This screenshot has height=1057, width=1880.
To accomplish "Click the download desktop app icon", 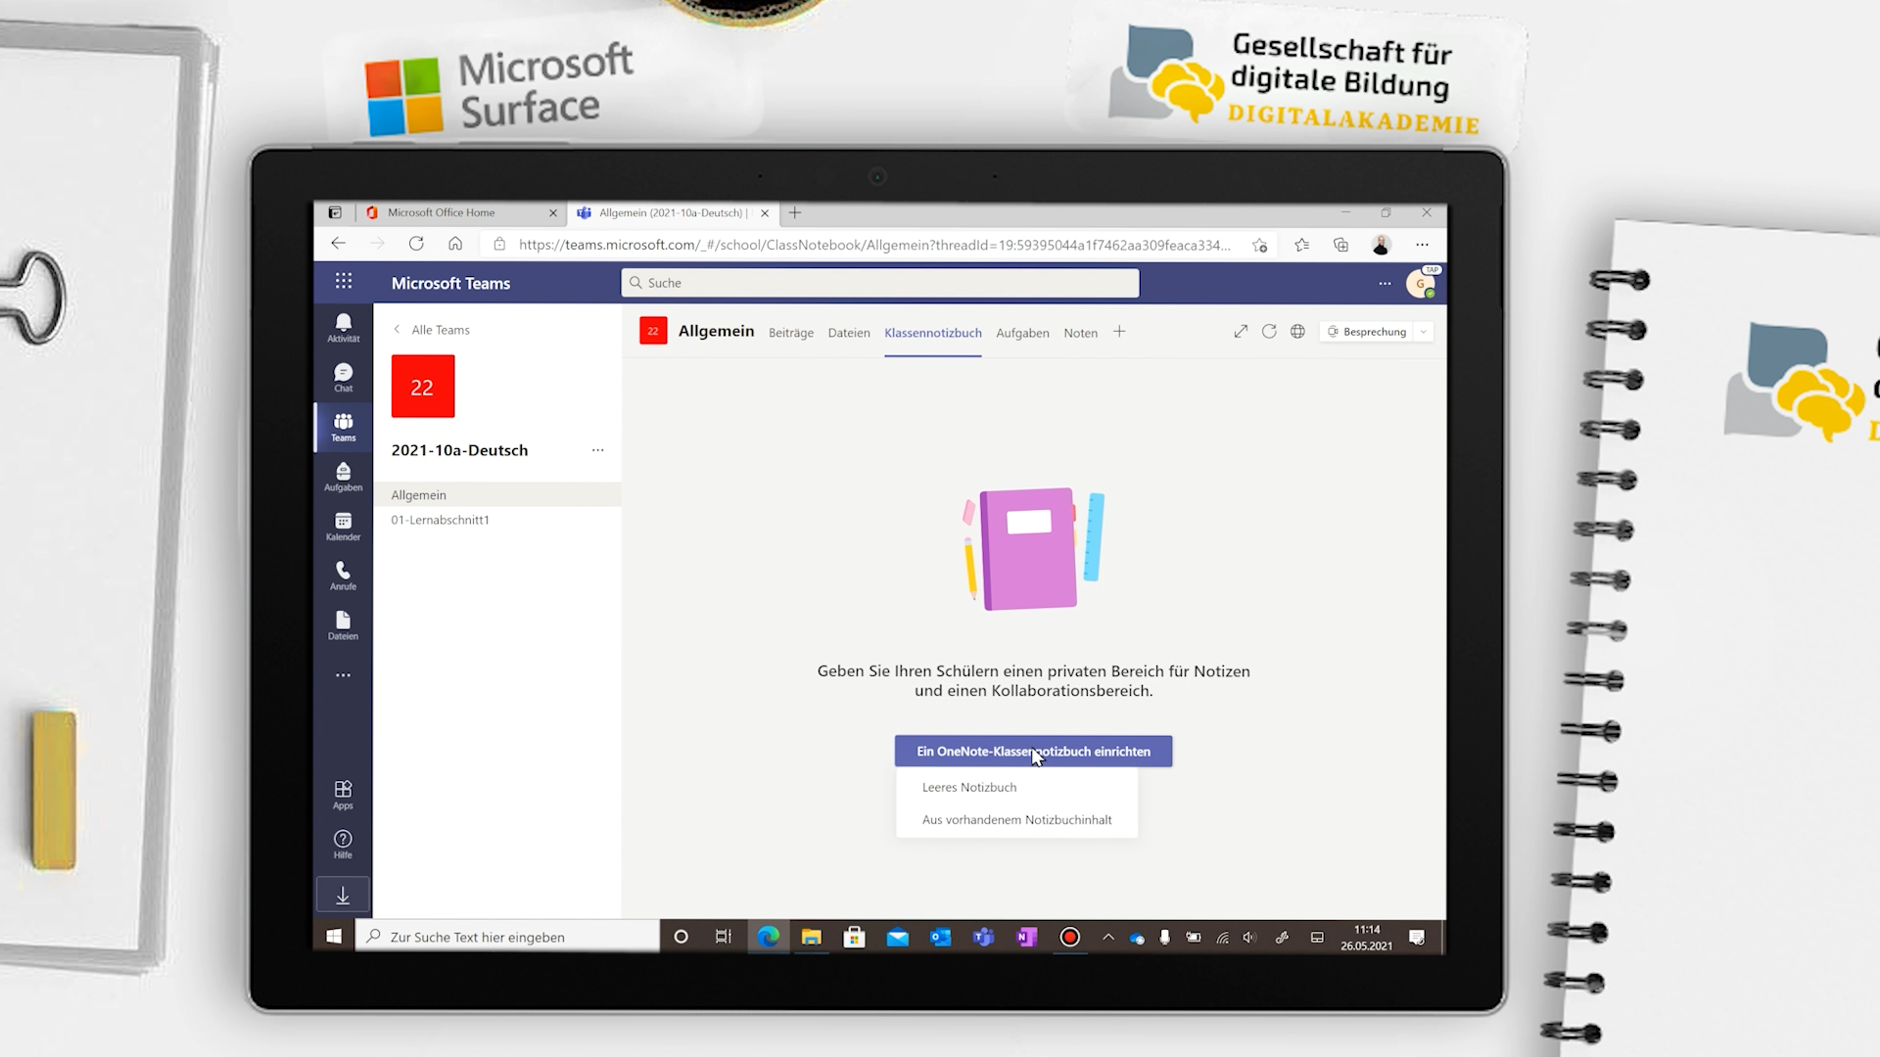I will 343,896.
